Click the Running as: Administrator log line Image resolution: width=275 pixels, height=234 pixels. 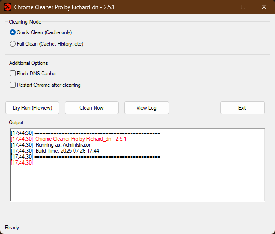pos(51,145)
